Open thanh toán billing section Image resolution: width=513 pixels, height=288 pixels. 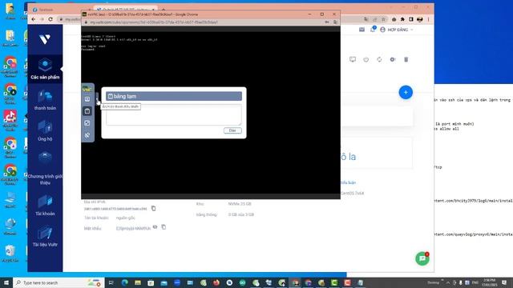point(45,100)
